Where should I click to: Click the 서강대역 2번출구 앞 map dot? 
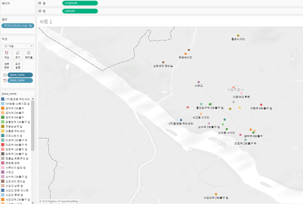[216, 194]
